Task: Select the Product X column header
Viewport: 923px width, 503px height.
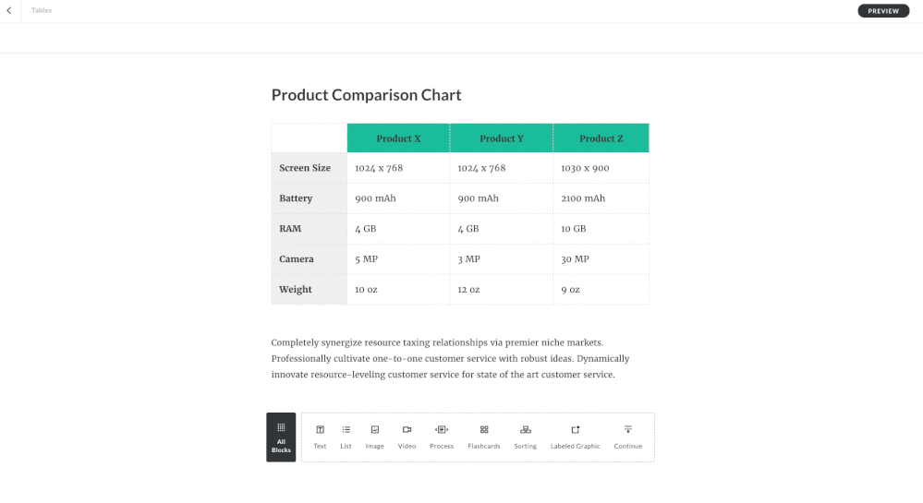Action: (398, 138)
